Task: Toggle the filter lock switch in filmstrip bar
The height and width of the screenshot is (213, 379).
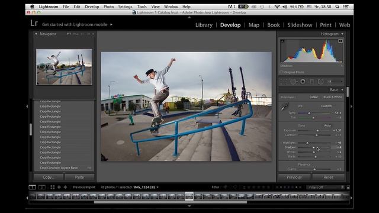Action: (x=348, y=187)
